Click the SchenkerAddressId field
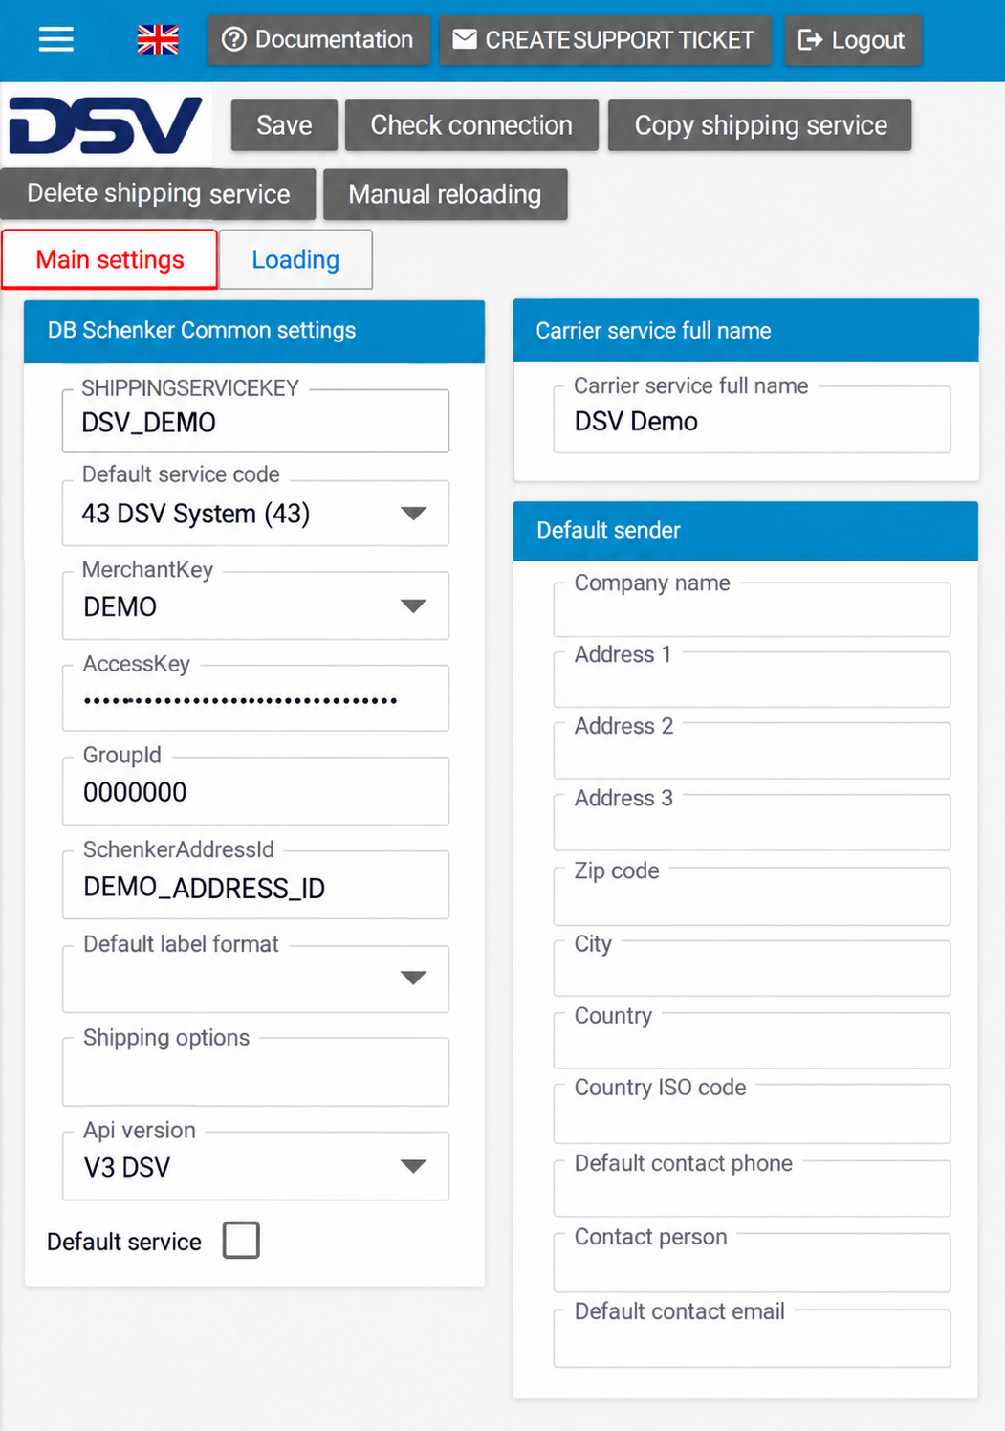 point(255,886)
